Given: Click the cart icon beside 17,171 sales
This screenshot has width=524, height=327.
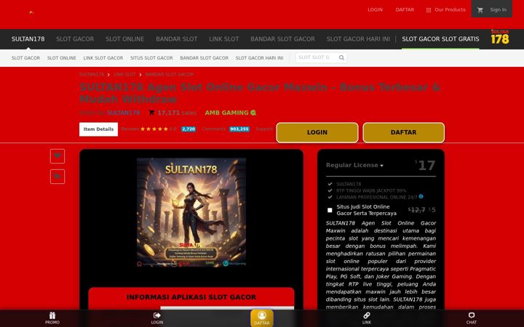Looking at the screenshot, I should pyautogui.click(x=151, y=113).
